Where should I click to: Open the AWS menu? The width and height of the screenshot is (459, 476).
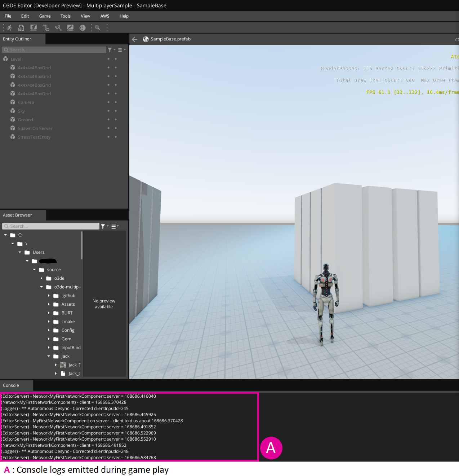pyautogui.click(x=105, y=16)
